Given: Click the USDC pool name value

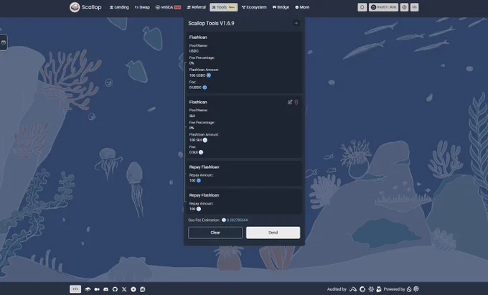Looking at the screenshot, I should click(x=194, y=51).
